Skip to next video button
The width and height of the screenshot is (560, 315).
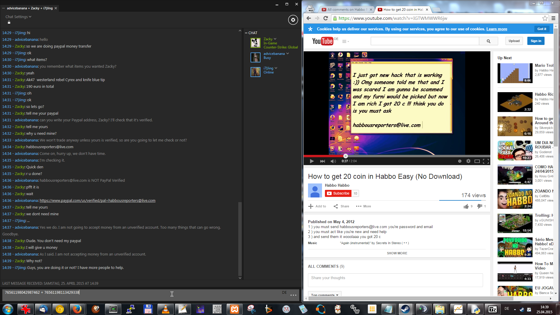point(322,161)
